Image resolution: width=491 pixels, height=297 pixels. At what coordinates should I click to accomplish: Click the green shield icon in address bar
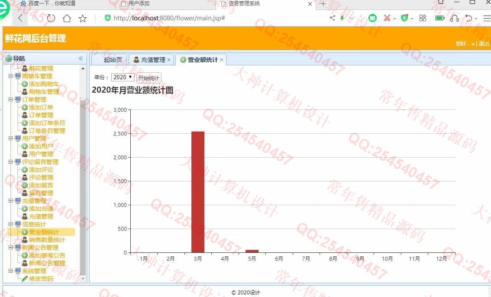pyautogui.click(x=107, y=18)
